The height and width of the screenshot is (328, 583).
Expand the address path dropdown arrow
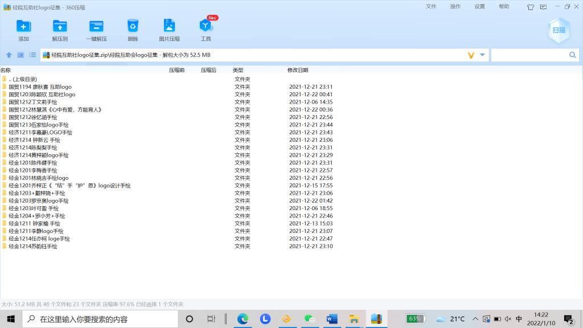483,55
